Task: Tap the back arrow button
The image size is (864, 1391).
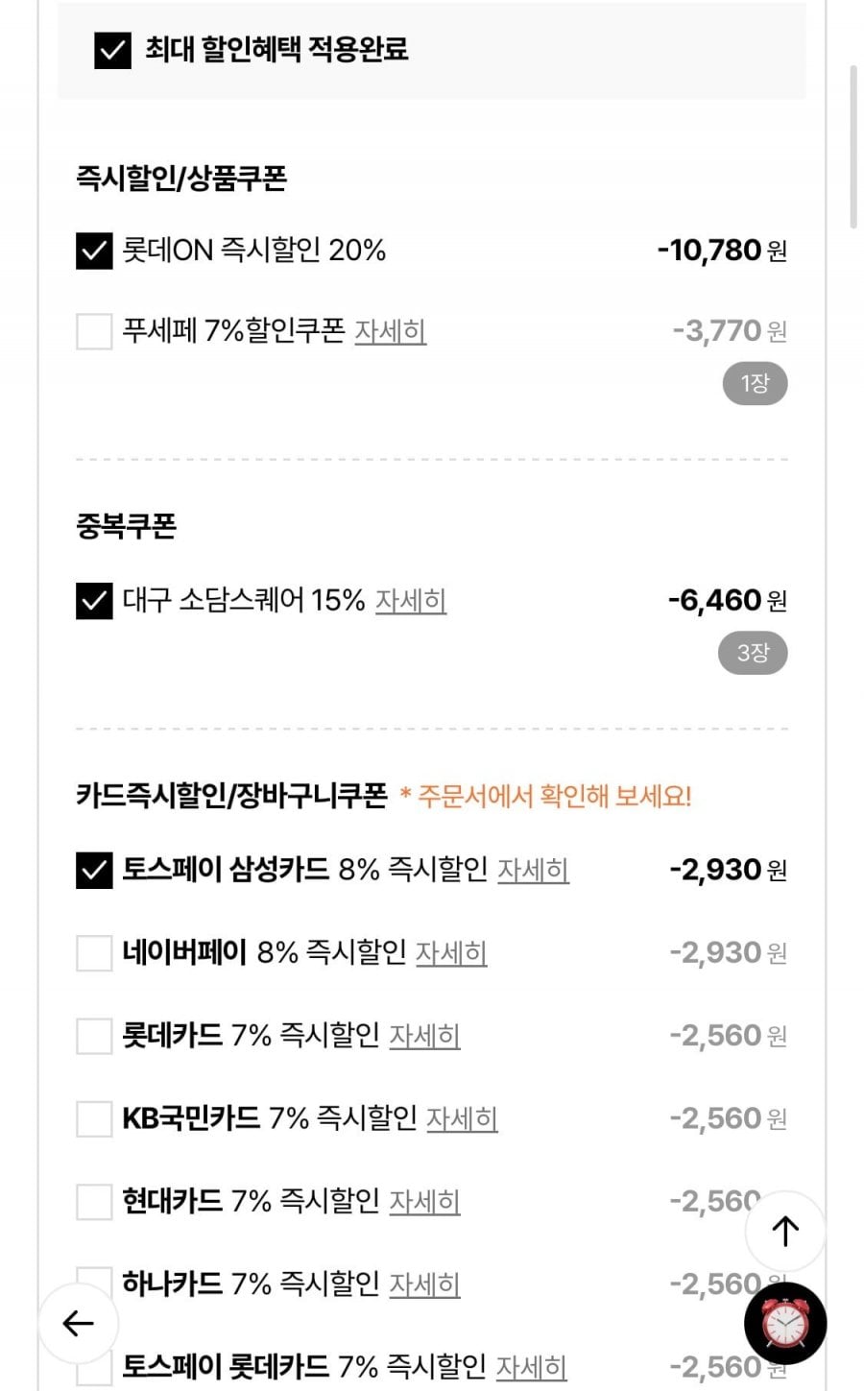Action: click(78, 1324)
